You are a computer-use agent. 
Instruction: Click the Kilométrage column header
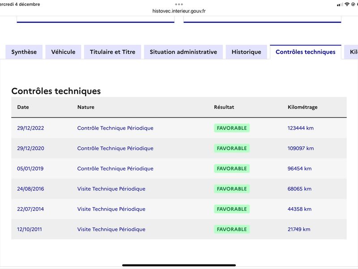[303, 107]
